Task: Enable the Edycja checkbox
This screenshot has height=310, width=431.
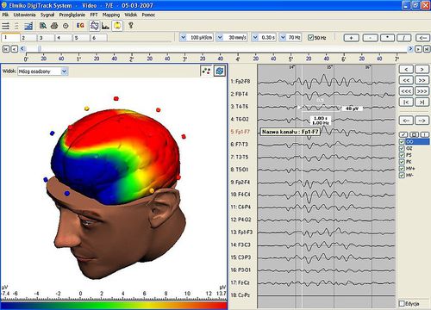Action: [402, 303]
